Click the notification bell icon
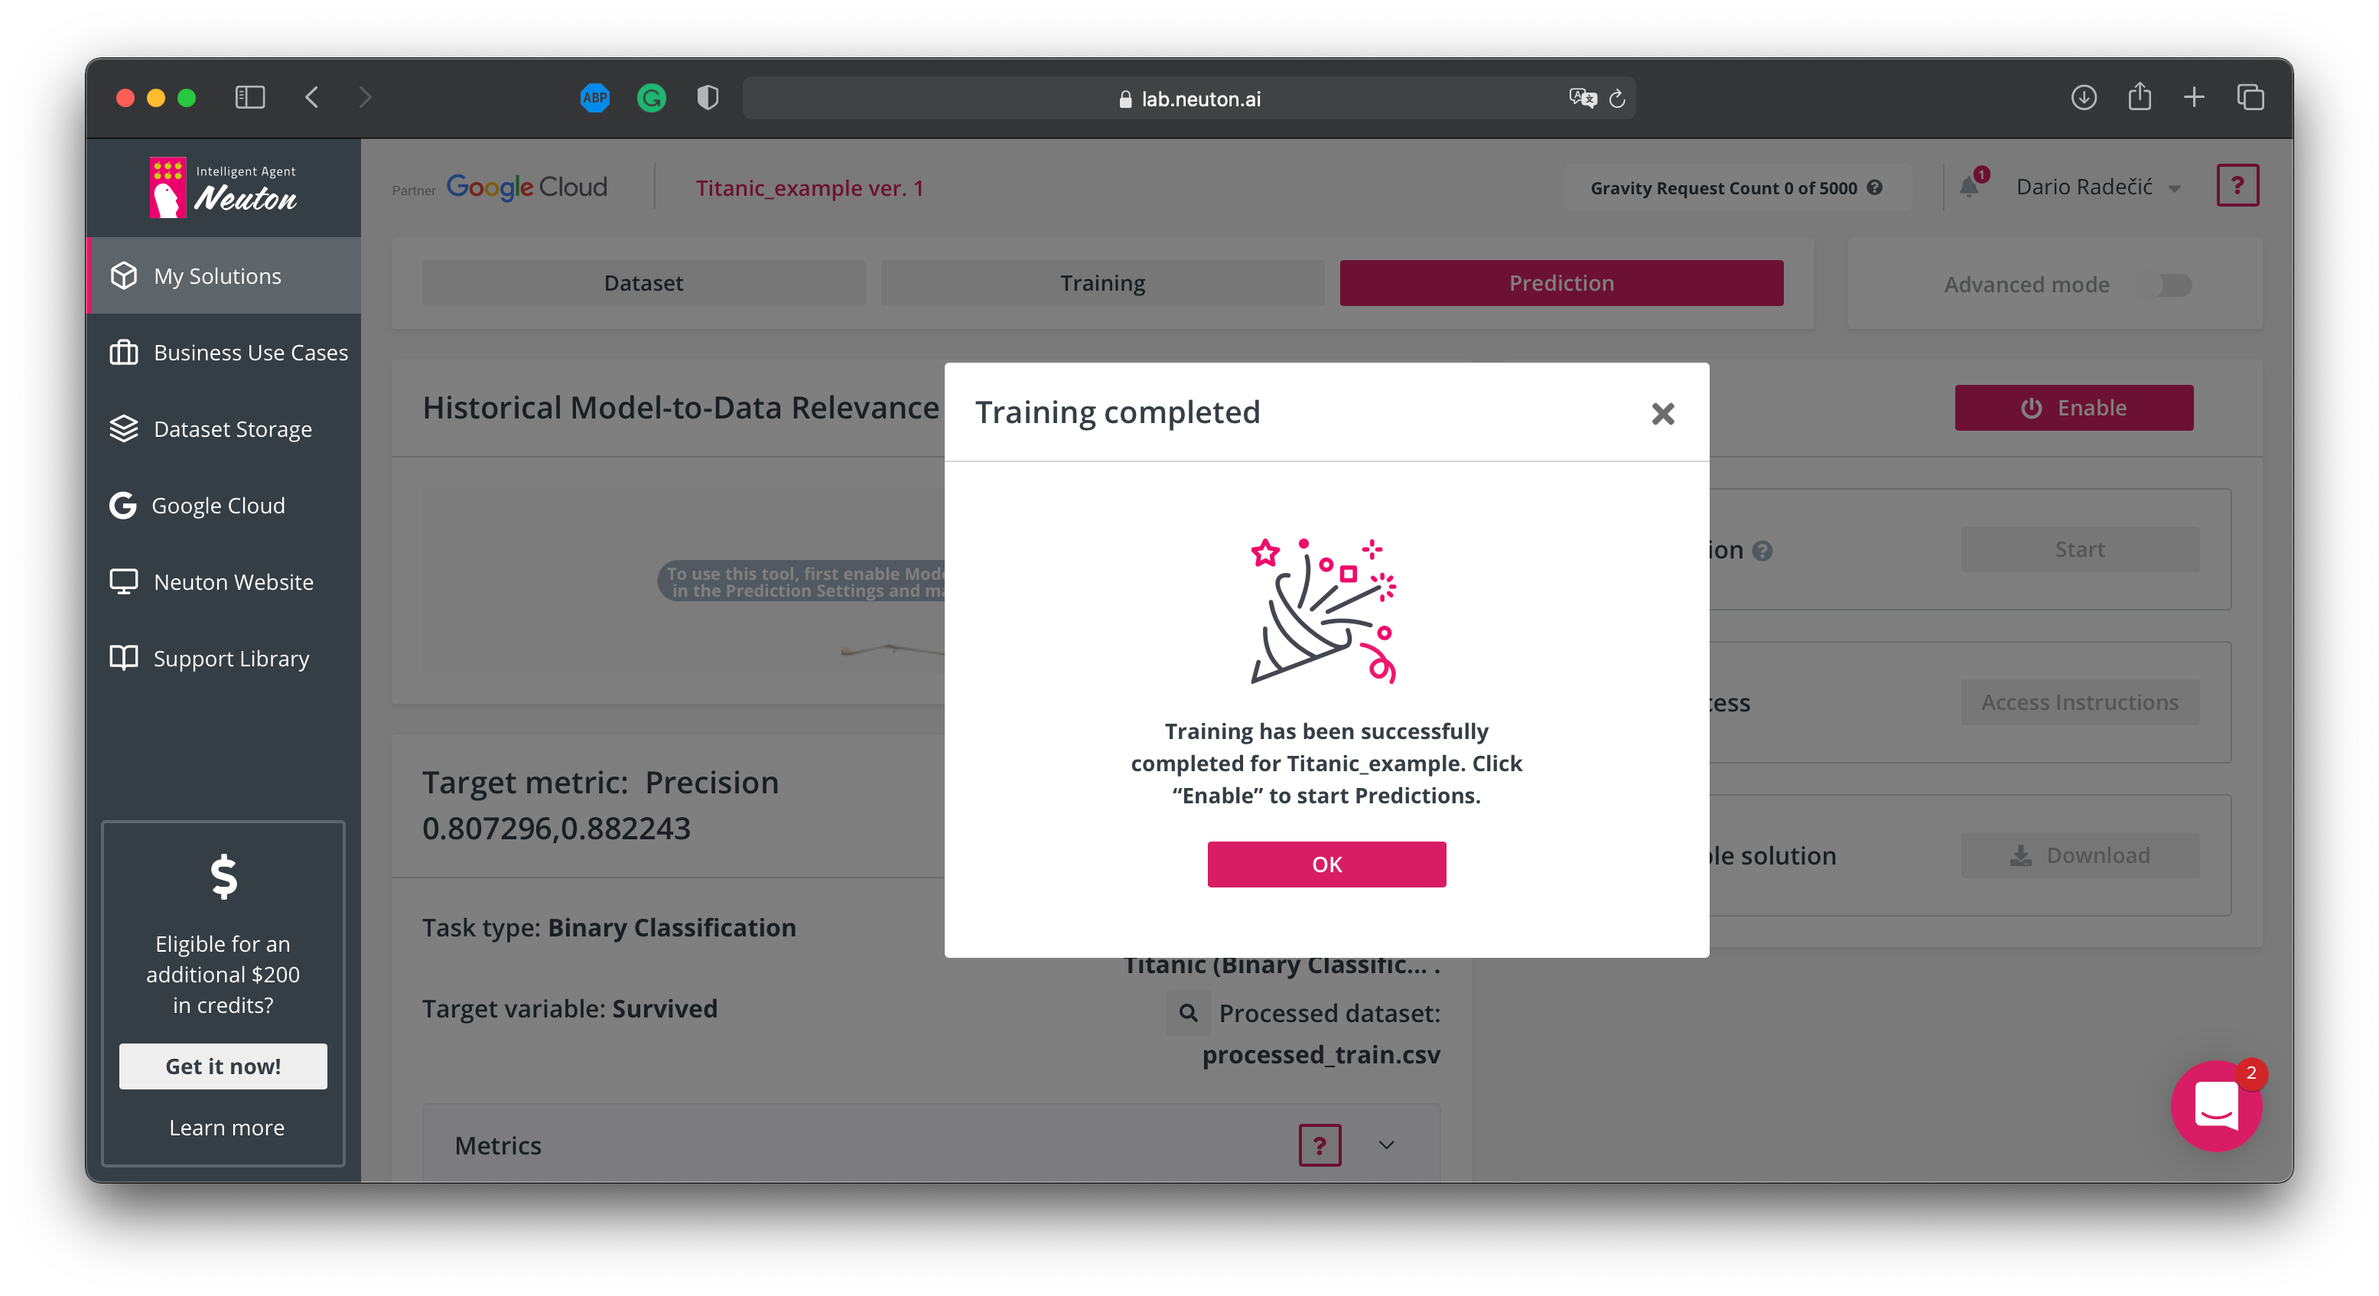Viewport: 2379px width, 1296px height. click(1968, 187)
